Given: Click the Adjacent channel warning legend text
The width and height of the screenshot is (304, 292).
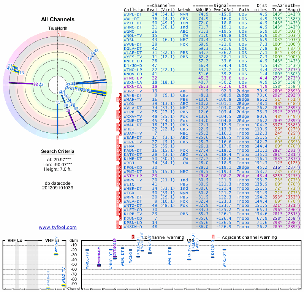Looking at the screenshot, I should point(249,237).
